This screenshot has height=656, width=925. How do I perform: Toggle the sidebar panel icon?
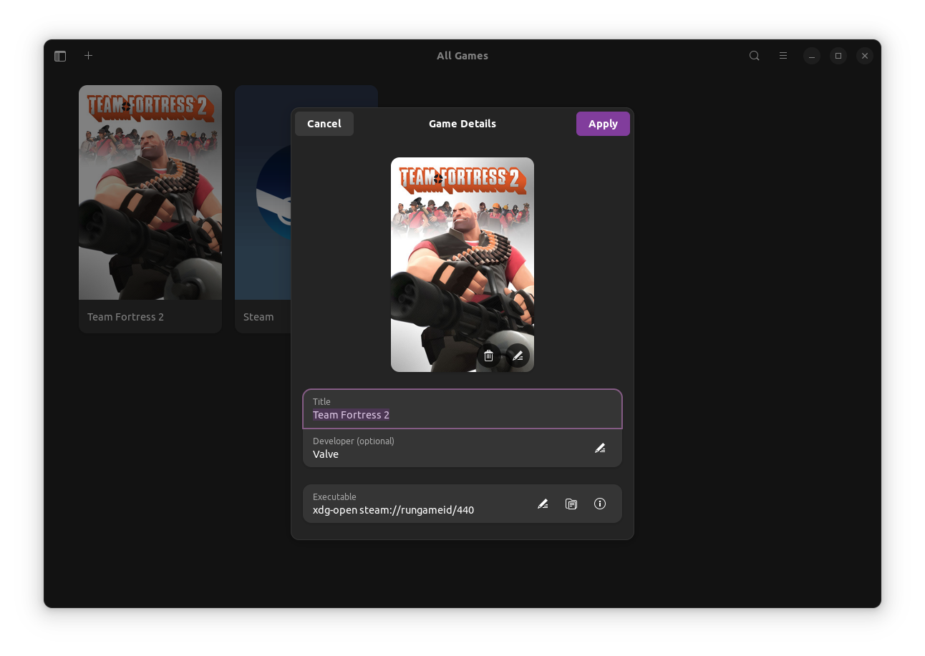tap(60, 55)
